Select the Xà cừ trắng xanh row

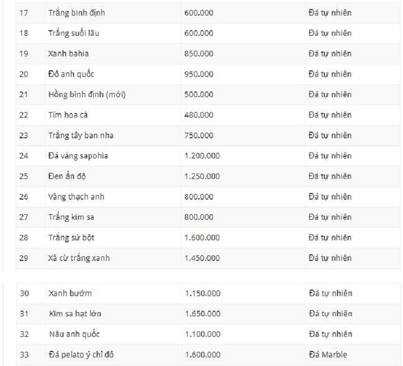click(208, 258)
